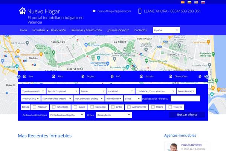Click the Estudio house icon
Screen dimensions: 226x151
[x=141, y=76]
